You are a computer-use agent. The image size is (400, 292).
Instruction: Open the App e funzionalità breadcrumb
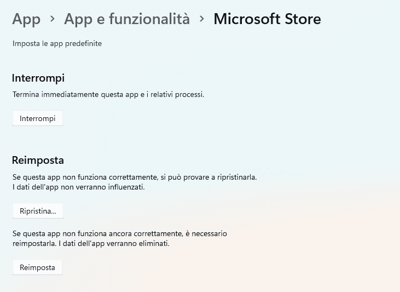point(127,19)
